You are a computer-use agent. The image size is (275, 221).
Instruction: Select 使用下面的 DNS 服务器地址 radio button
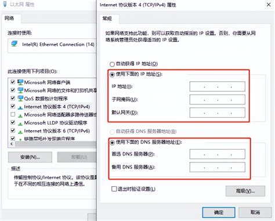click(x=112, y=143)
